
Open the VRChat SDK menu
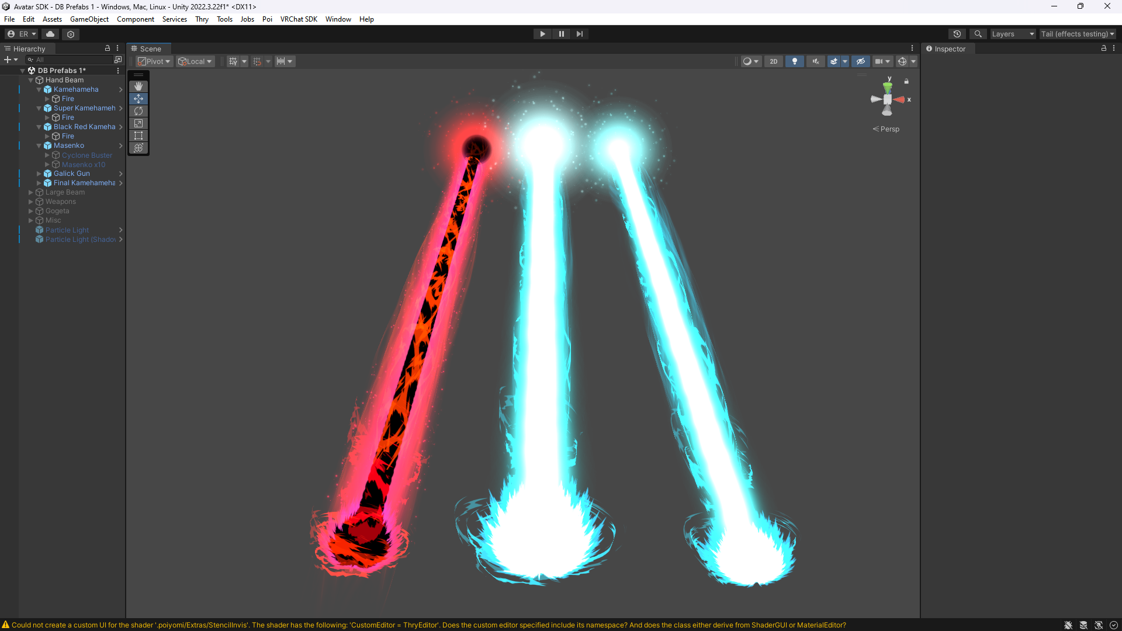click(x=299, y=19)
